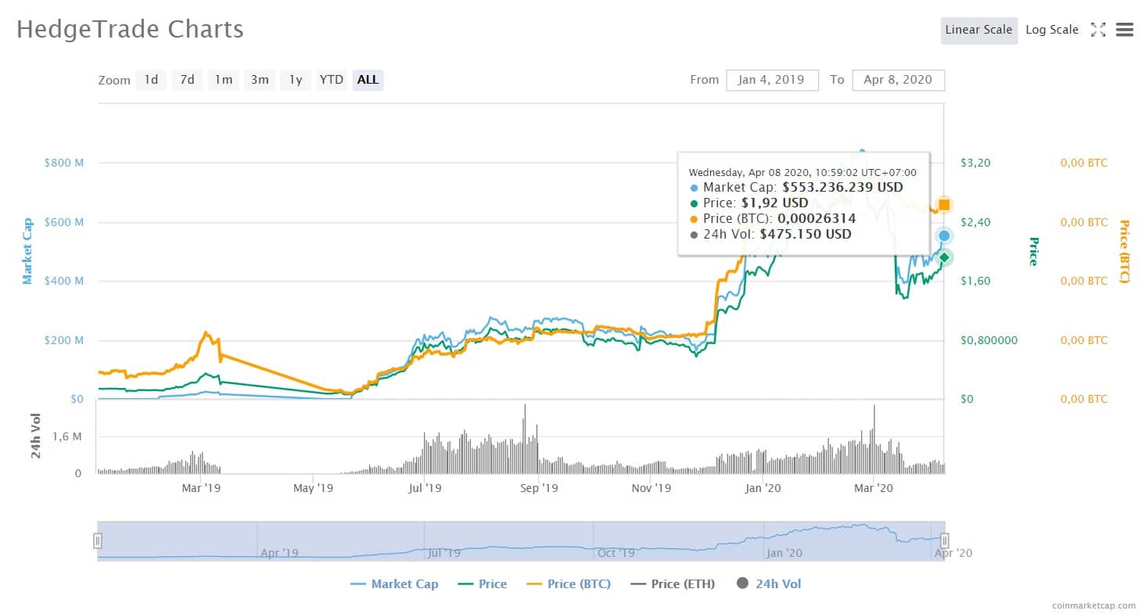Image resolution: width=1145 pixels, height=614 pixels.
Task: Click the orange Price (BTC) marker square
Action: click(x=944, y=205)
